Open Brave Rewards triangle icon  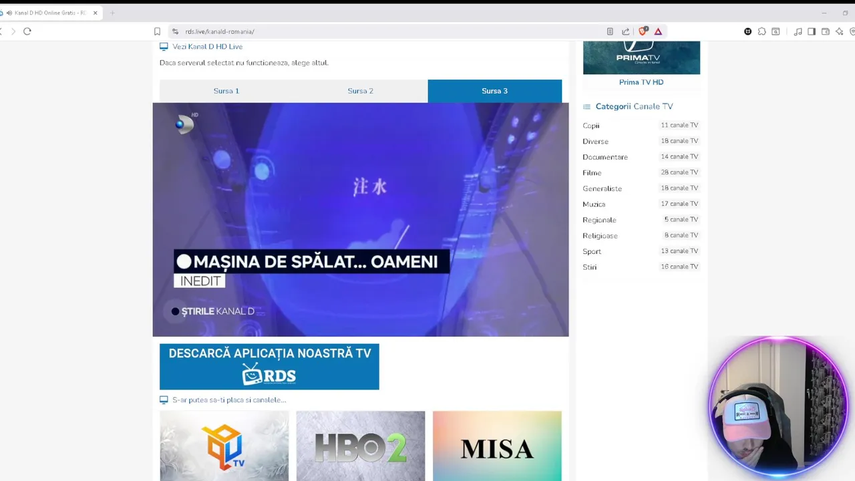coord(658,31)
